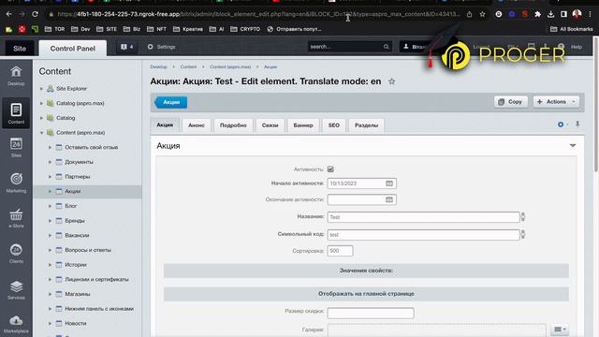Viewport: 599px width, 337px height.
Task: Expand Блог tree node
Action: tap(50, 206)
